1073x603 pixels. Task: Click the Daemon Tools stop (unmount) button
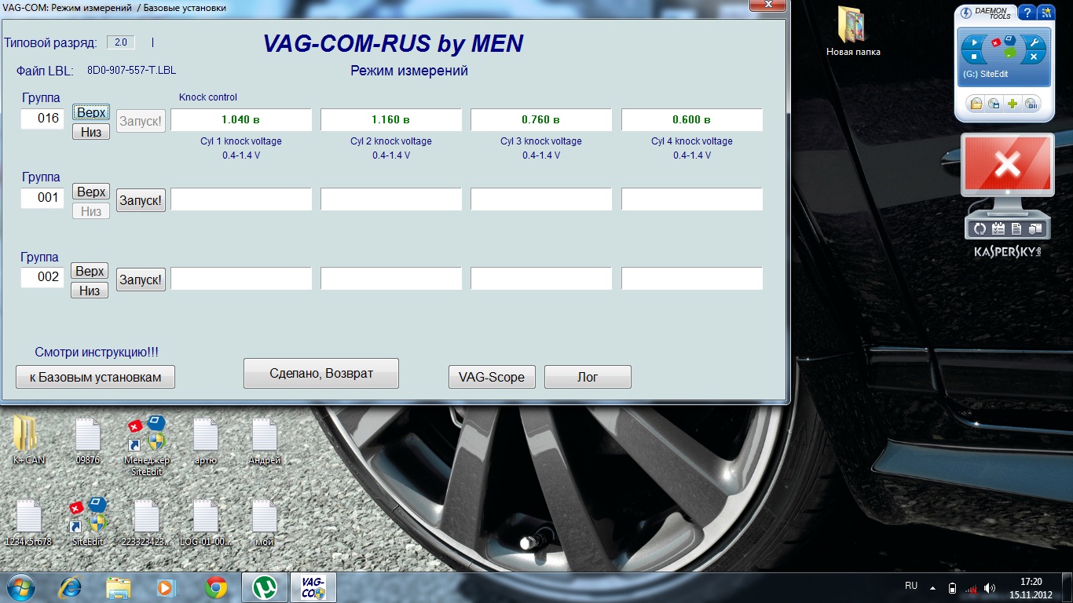point(974,57)
